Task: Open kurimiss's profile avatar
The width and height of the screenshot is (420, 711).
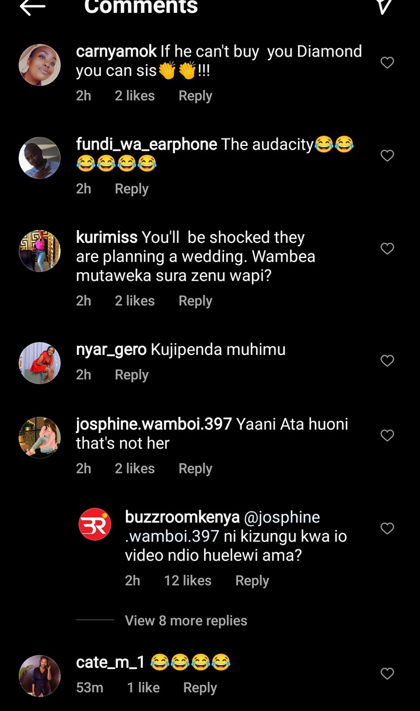Action: coord(40,251)
